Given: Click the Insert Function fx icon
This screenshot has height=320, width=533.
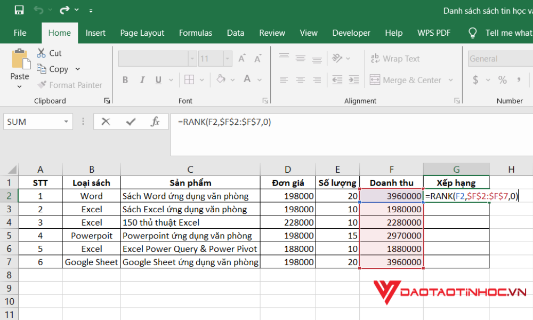Looking at the screenshot, I should [x=155, y=122].
